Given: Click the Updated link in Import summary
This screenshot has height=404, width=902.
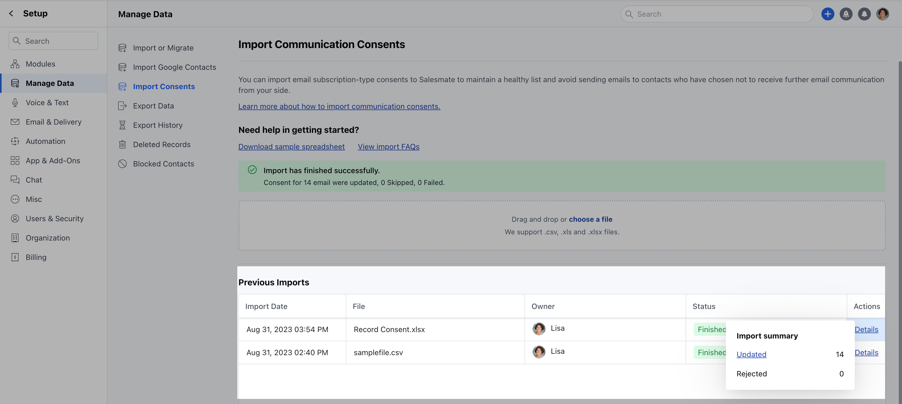Looking at the screenshot, I should tap(751, 354).
